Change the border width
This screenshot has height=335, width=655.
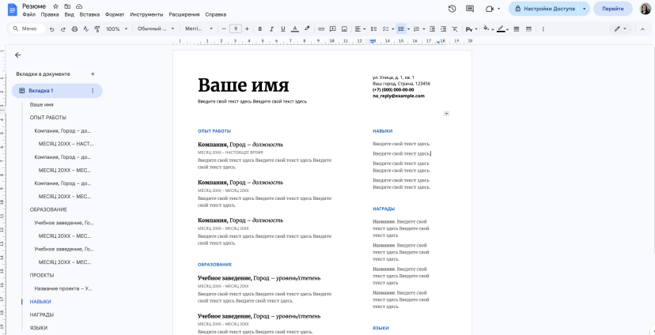pos(517,28)
